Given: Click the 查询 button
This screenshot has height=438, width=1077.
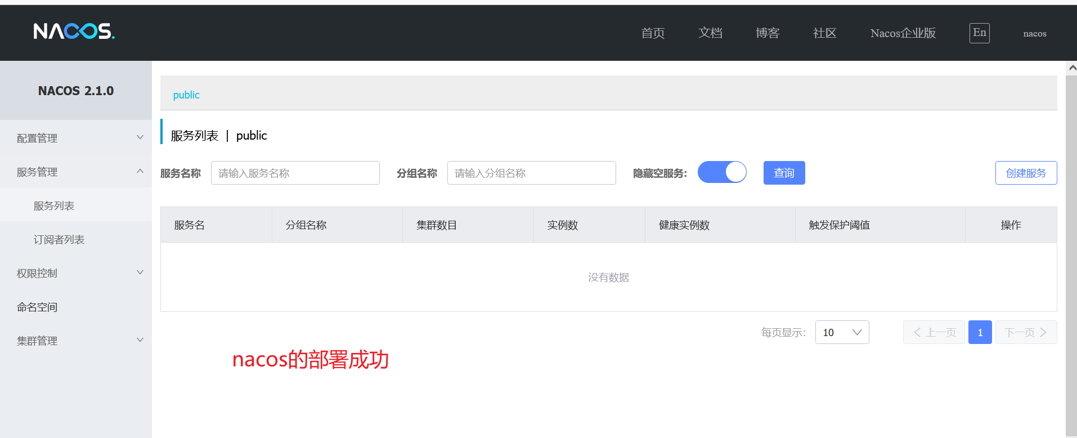Looking at the screenshot, I should point(784,173).
